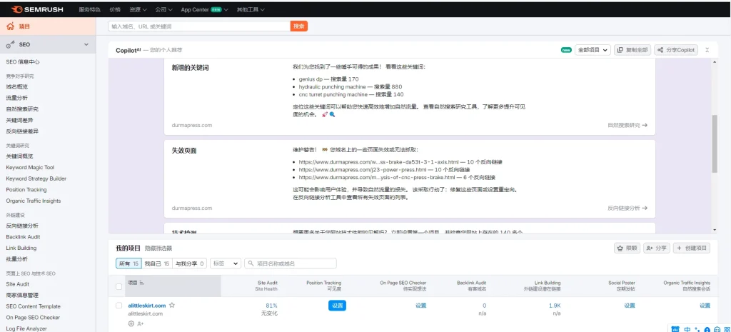Click the grid tray icon at bottom right

(x=727, y=328)
